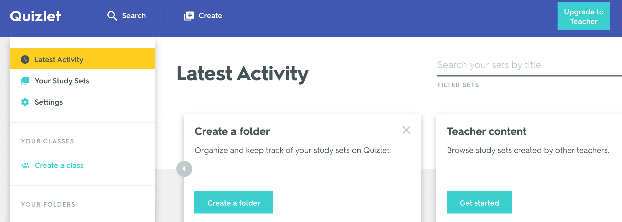Click the magnifying glass search icon
The image size is (622, 222).
pyautogui.click(x=112, y=16)
